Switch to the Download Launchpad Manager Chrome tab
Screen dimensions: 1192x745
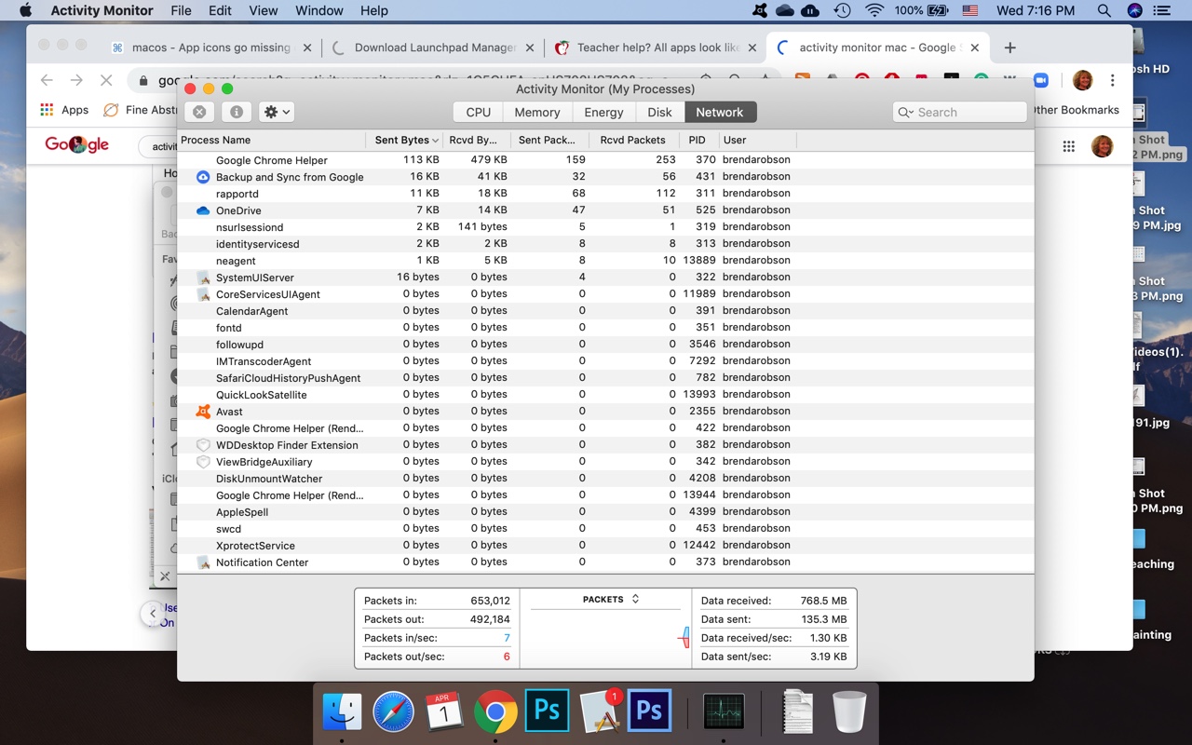[435, 47]
